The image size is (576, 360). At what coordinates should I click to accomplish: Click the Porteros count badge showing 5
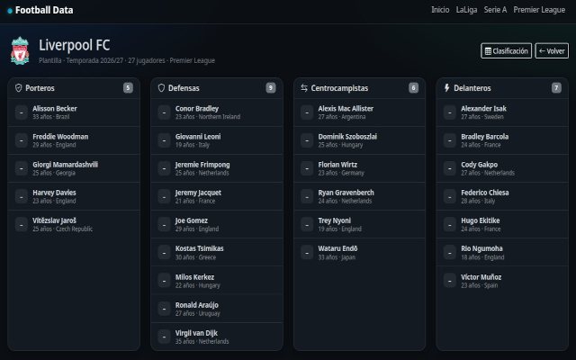click(128, 88)
